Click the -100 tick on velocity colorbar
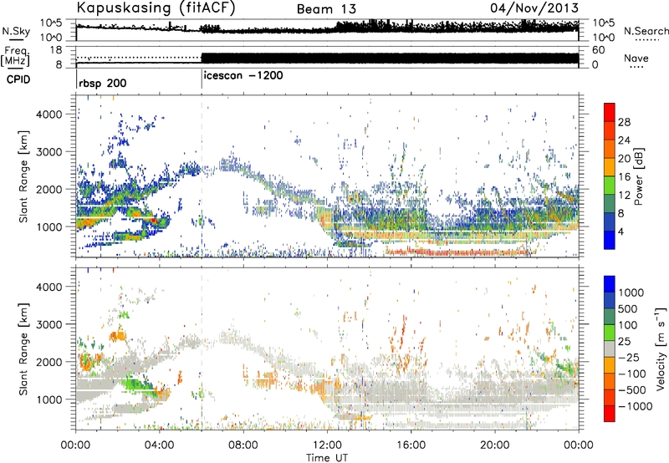This screenshot has width=669, height=463. (x=631, y=374)
